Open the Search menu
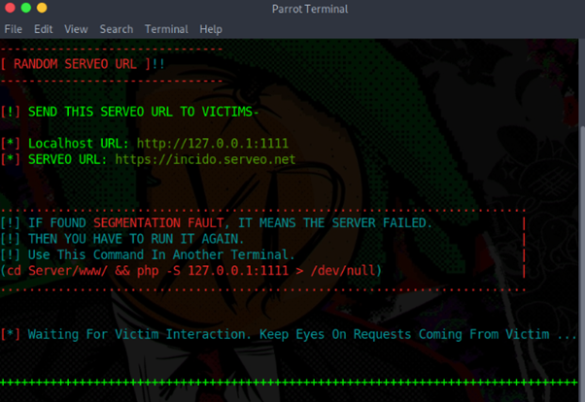The image size is (585, 402). (117, 29)
